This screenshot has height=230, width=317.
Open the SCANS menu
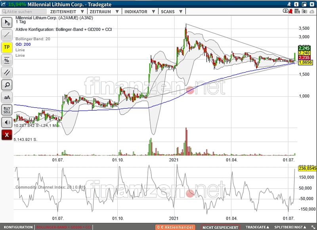click(x=170, y=12)
